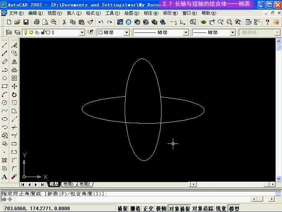Open the Layer Properties Manager button

point(17,32)
